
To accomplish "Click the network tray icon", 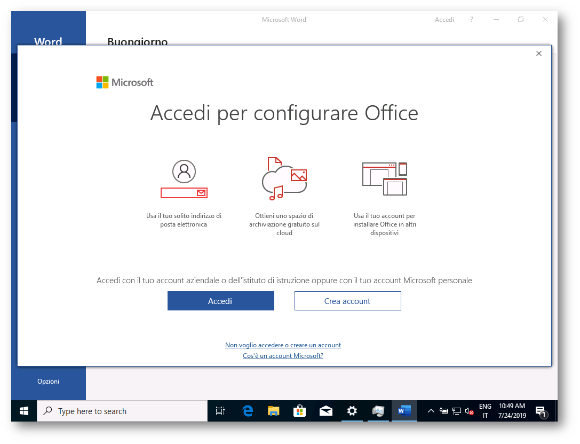I will (x=457, y=411).
